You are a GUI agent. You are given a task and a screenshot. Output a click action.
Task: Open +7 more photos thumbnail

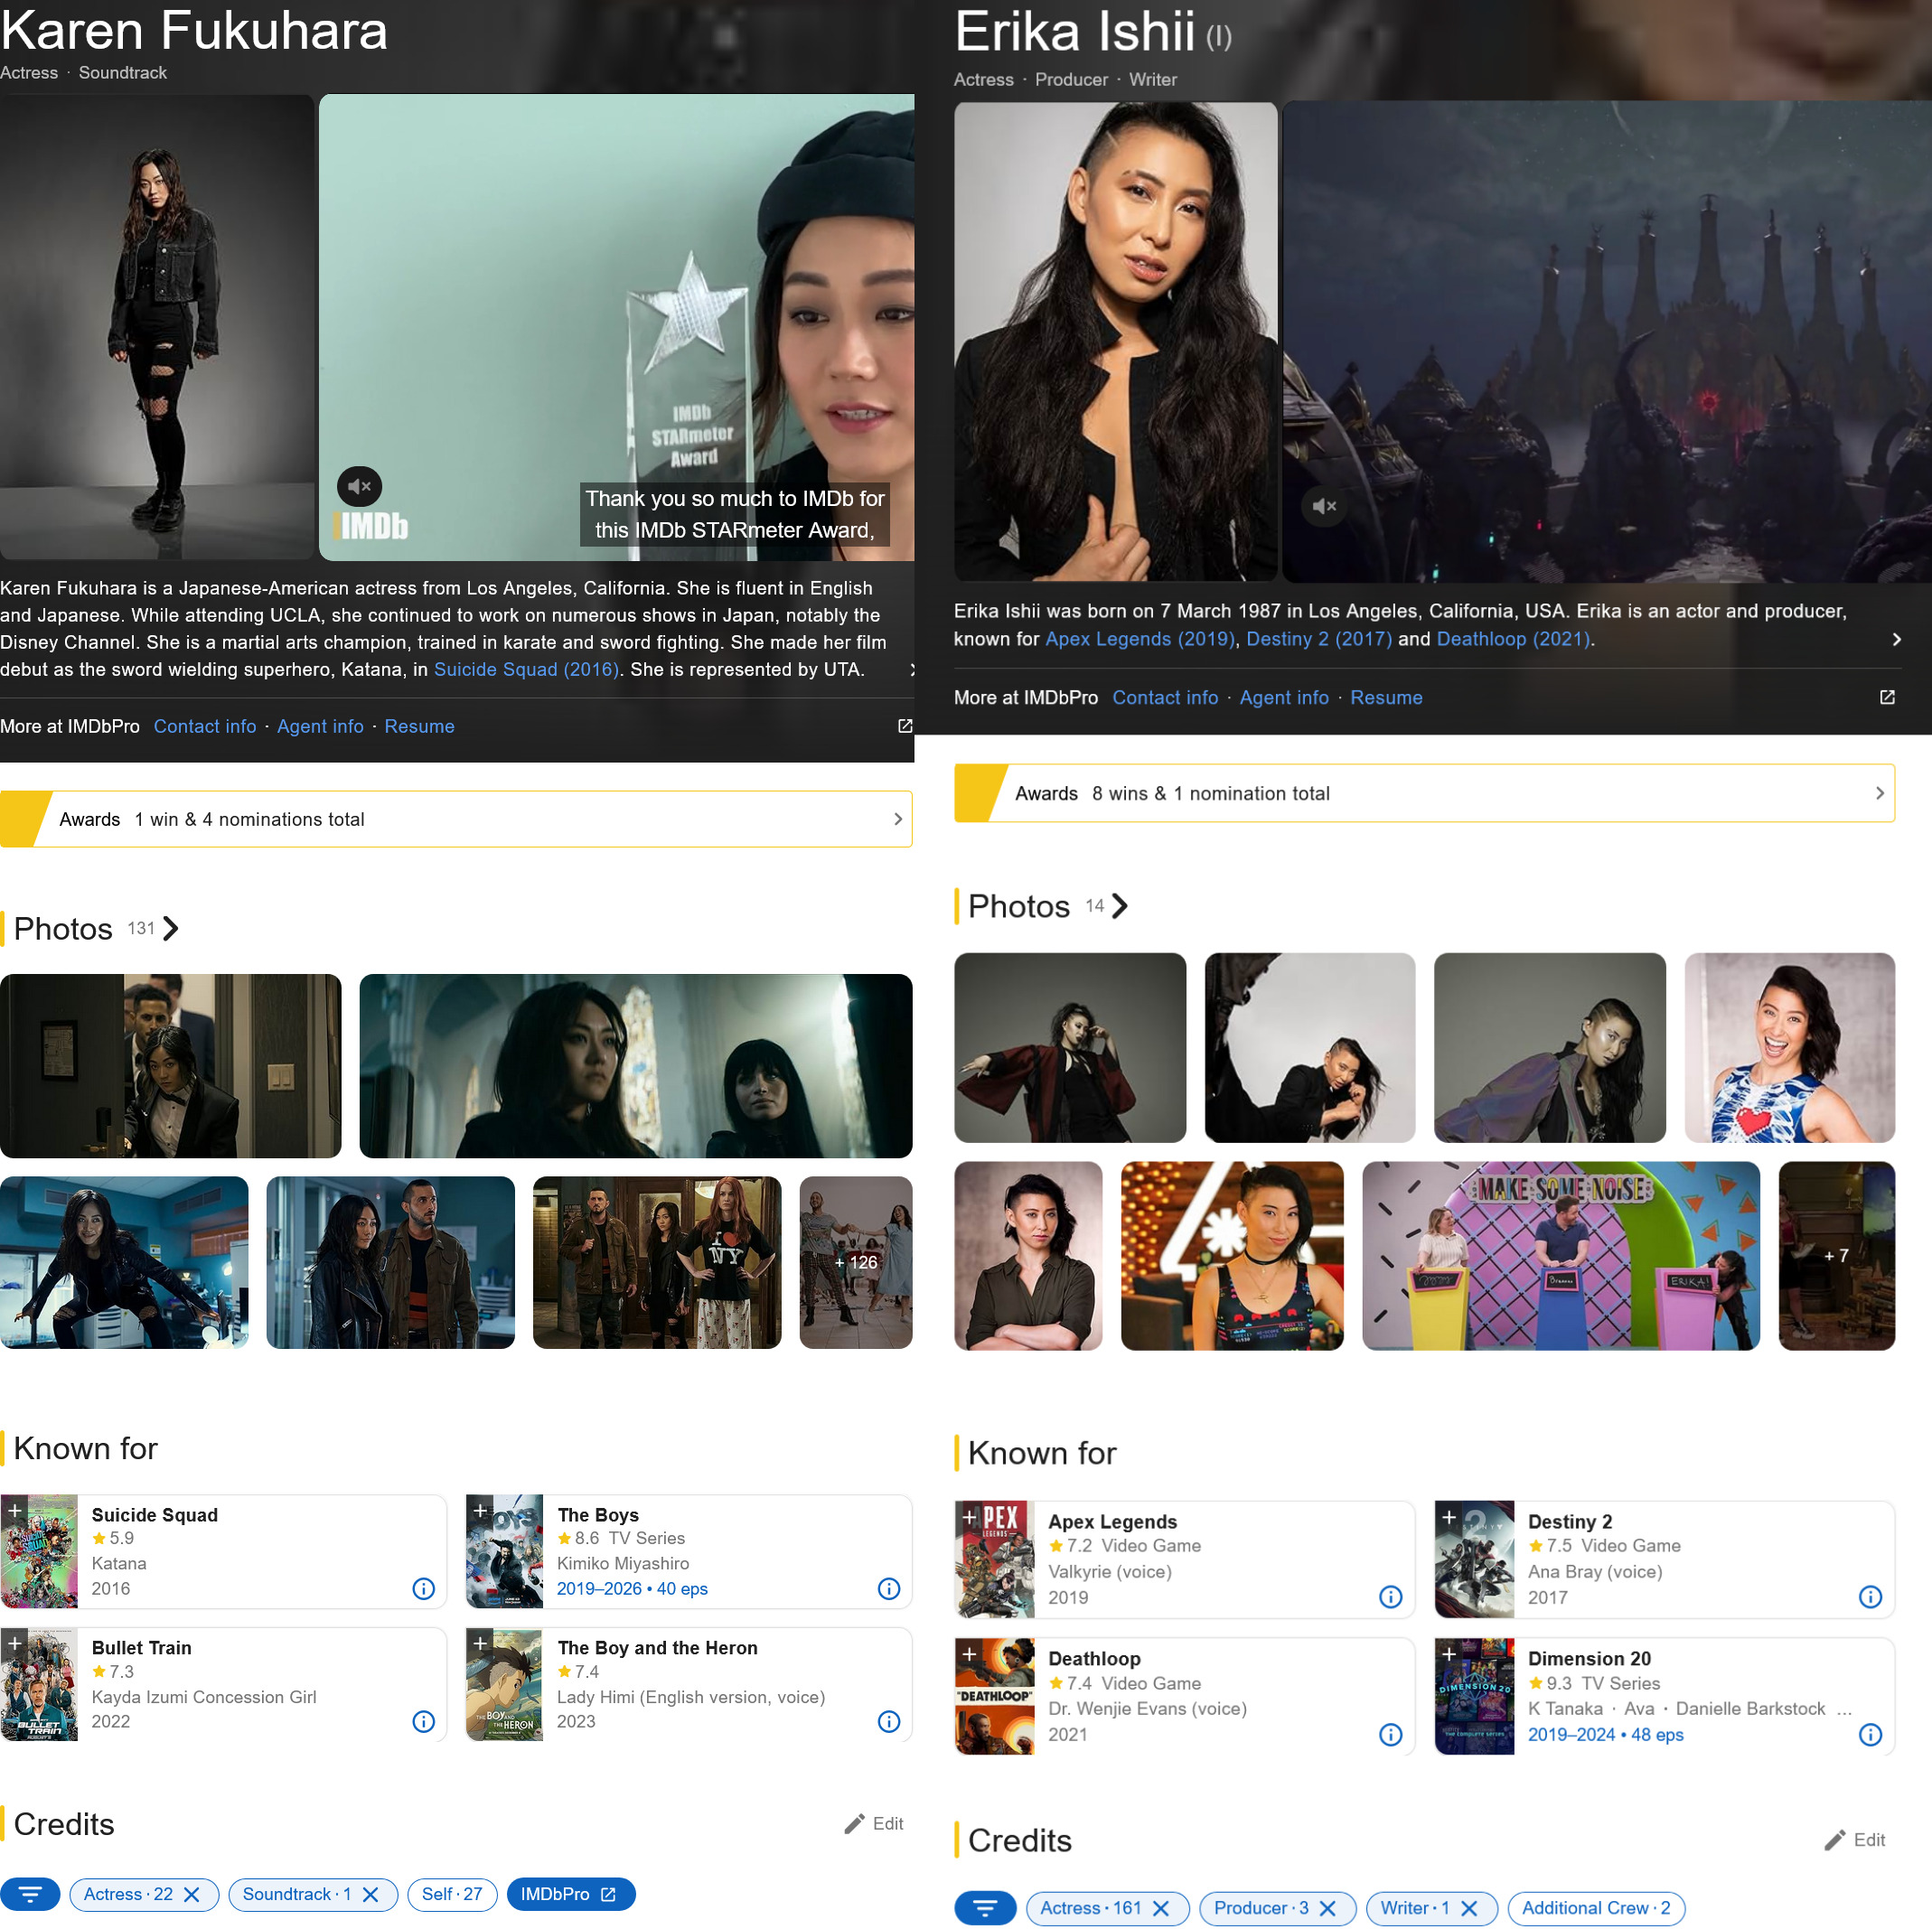1836,1255
